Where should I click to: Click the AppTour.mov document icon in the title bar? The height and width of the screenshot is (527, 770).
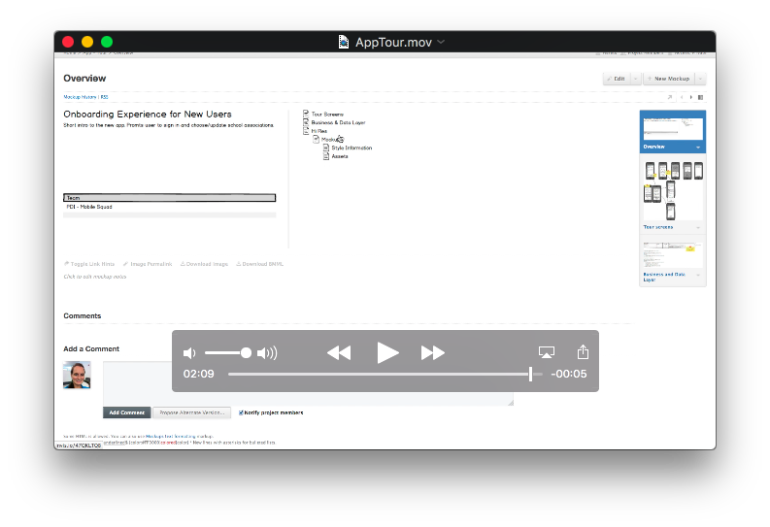coord(344,42)
